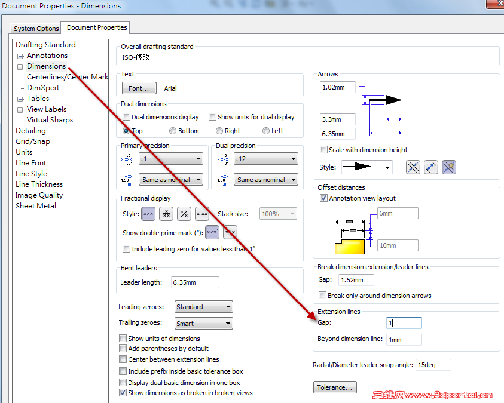Viewport: 504px width, 403px height.
Task: Select the smart arrow placement icon
Action: point(449,167)
